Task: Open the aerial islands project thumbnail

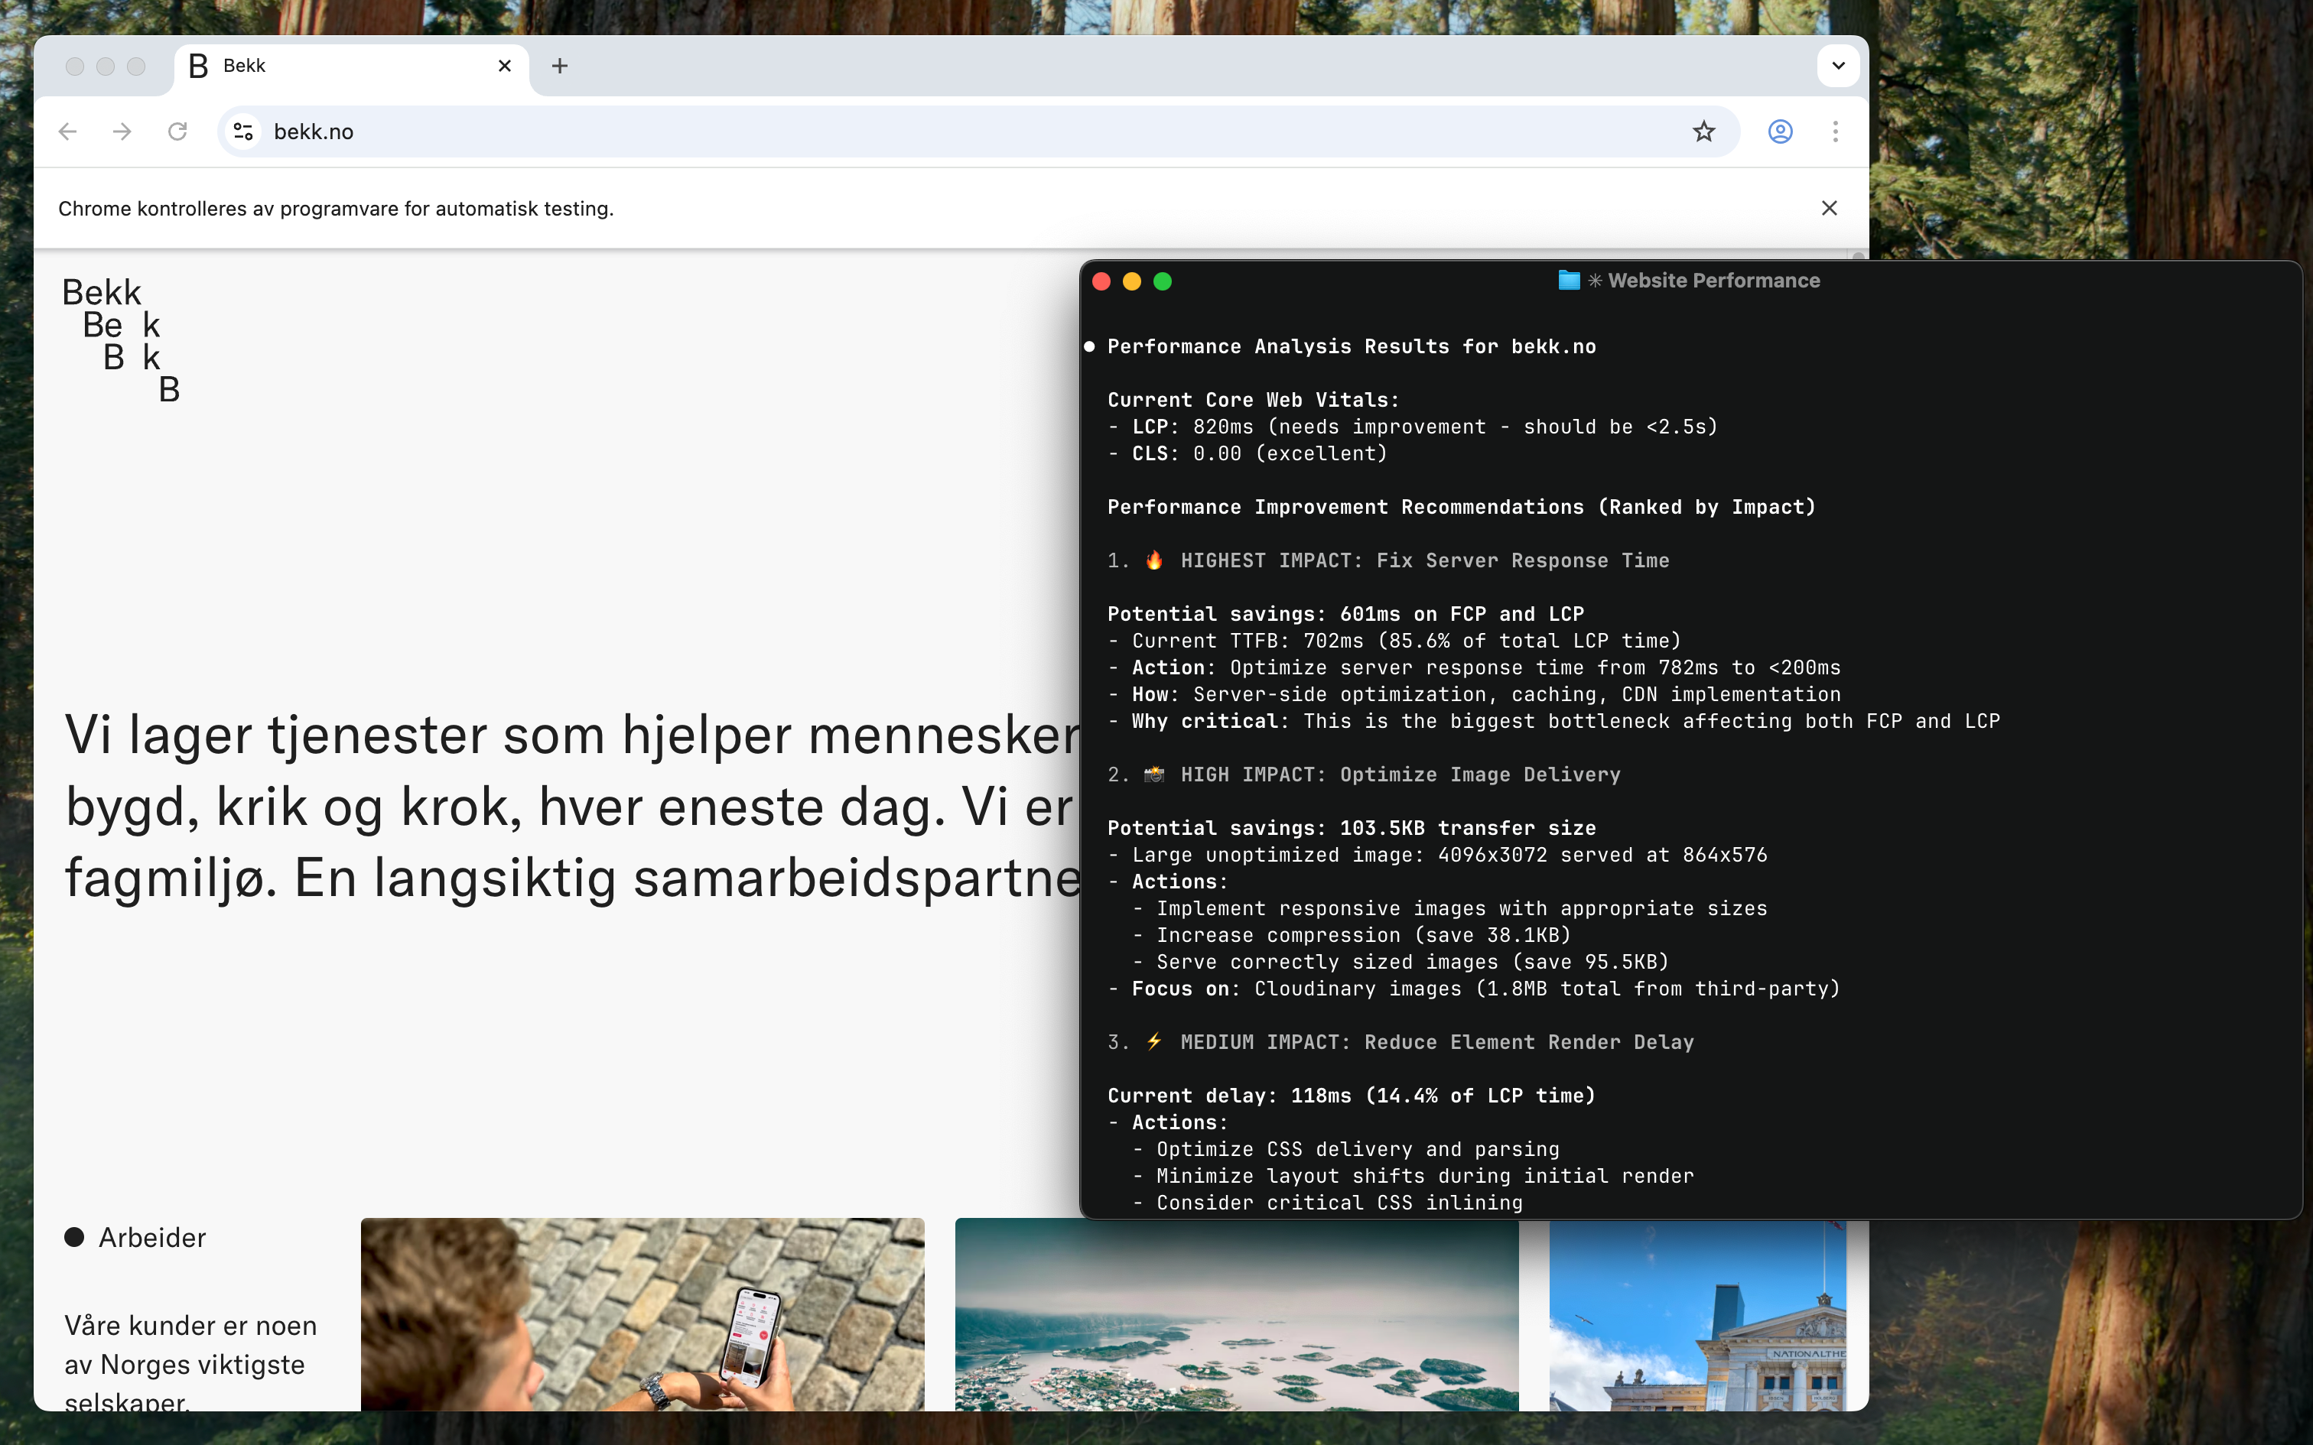Action: pos(1237,1314)
